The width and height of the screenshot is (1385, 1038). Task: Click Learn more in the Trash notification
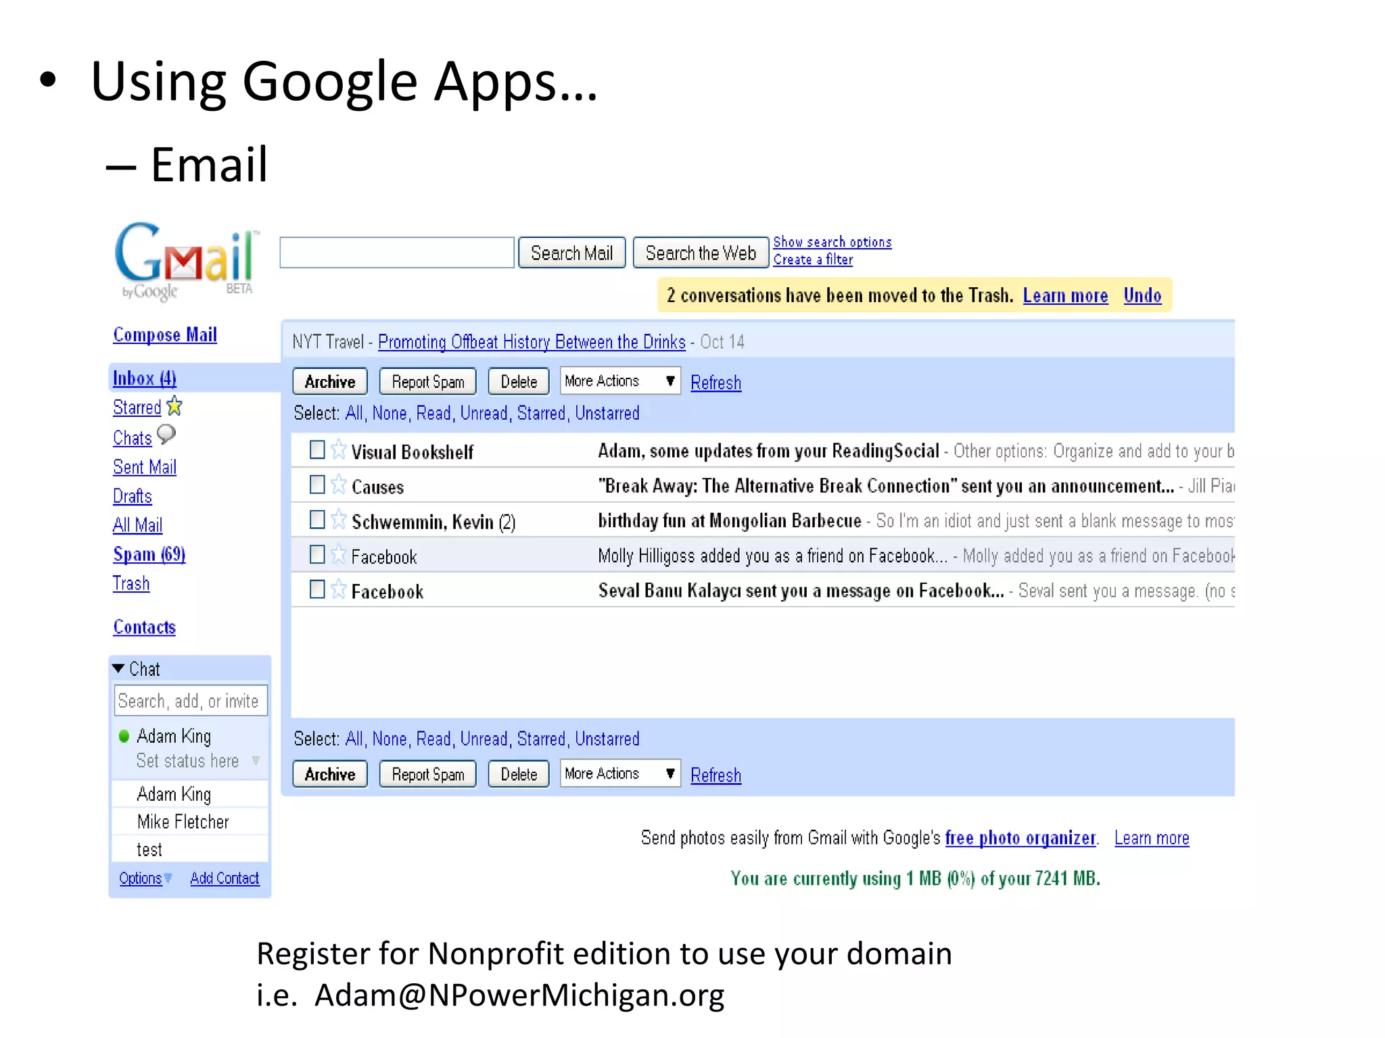click(1065, 295)
